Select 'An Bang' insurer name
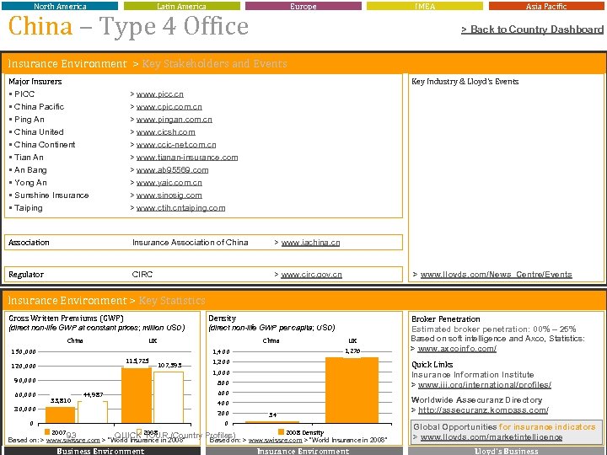 [30, 170]
